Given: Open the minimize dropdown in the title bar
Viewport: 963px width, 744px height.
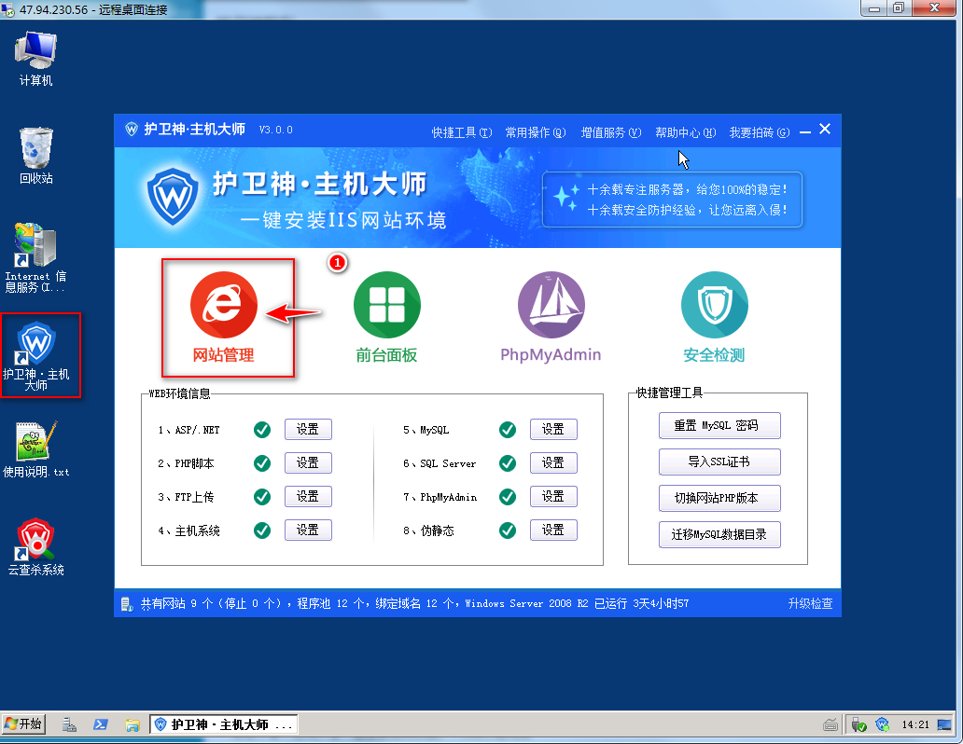Looking at the screenshot, I should (805, 131).
